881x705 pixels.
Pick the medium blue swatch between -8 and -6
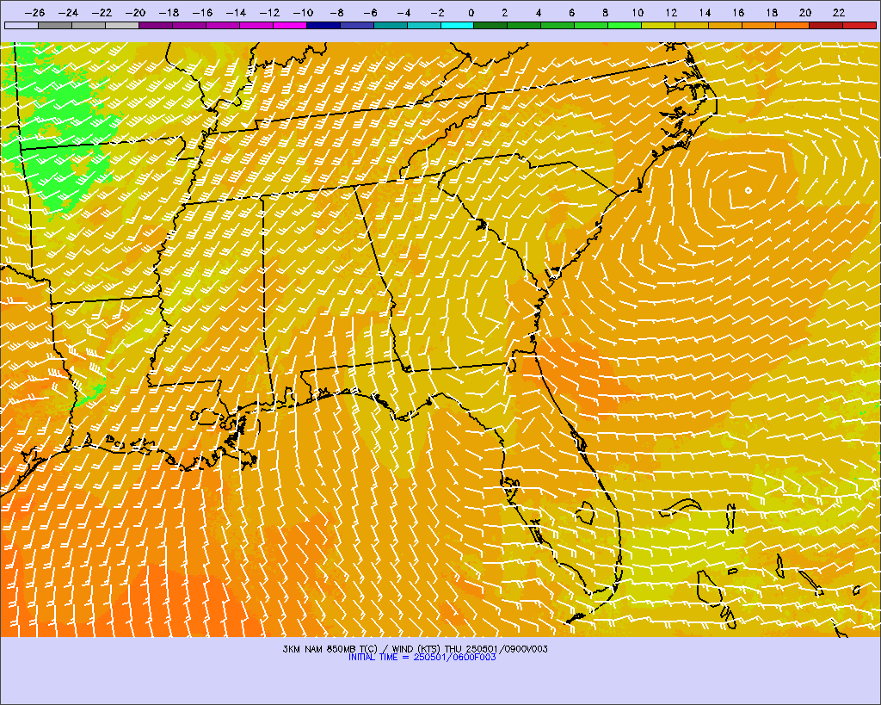click(x=357, y=25)
